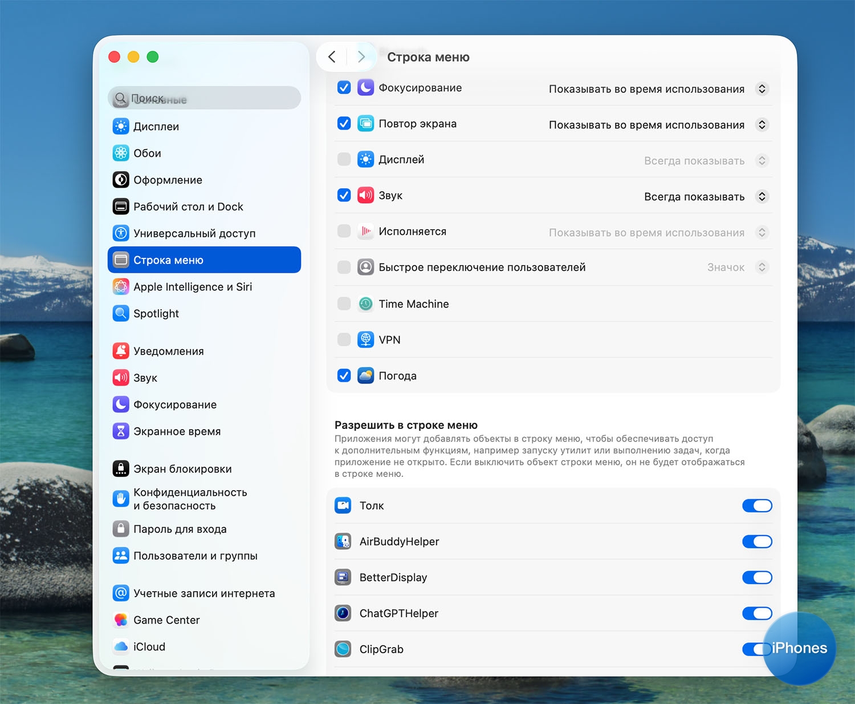Click the Displays icon in the sidebar

[x=121, y=126]
